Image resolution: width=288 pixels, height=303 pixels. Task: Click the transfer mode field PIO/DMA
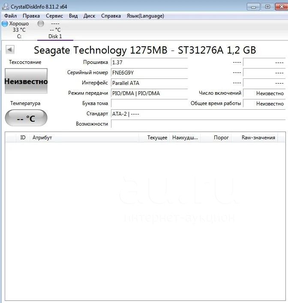[149, 93]
